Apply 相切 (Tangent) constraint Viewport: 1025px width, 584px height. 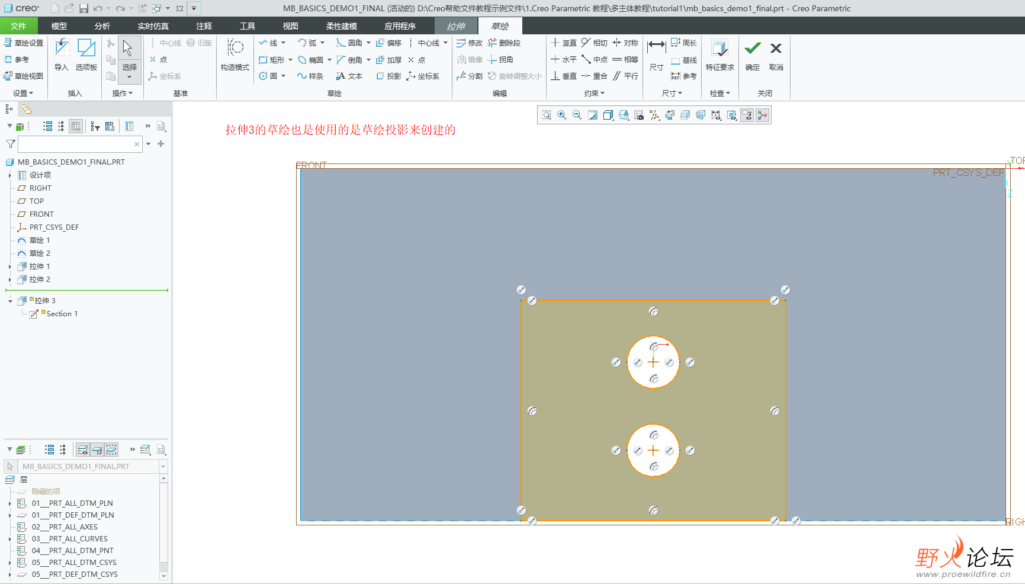pyautogui.click(x=595, y=43)
